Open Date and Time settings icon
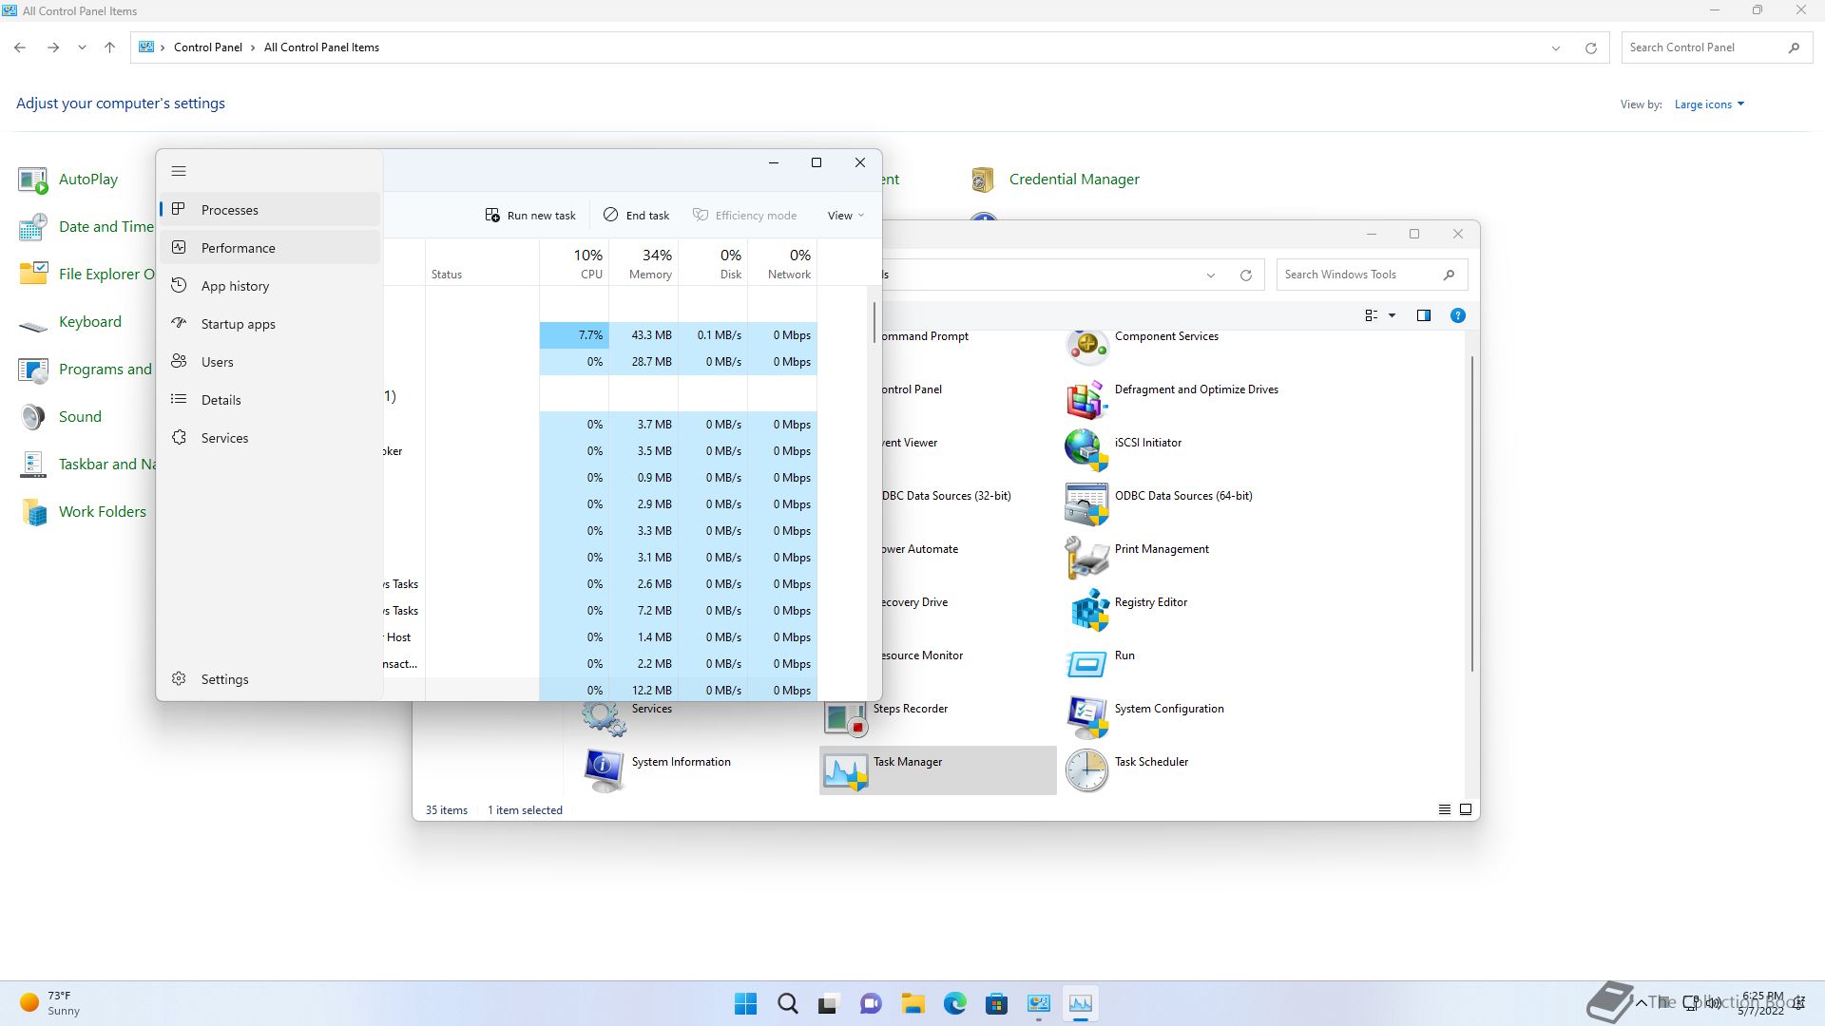 [33, 227]
